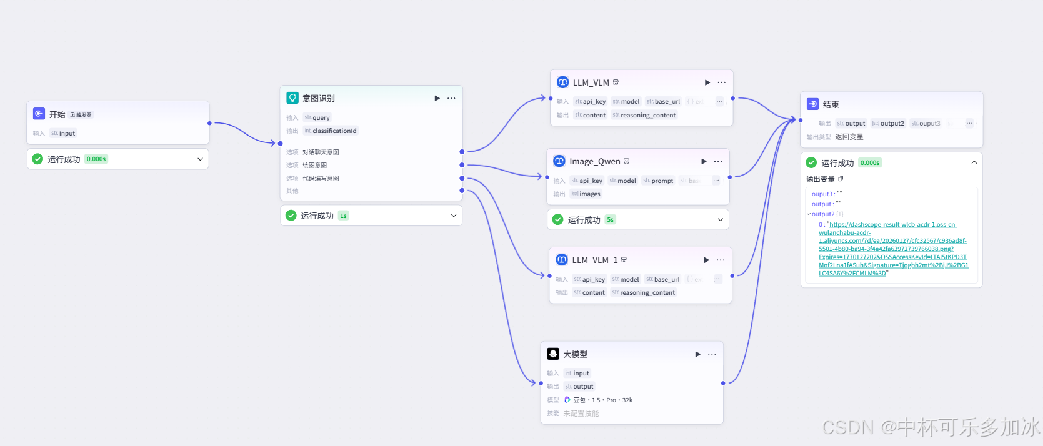Click the images output on Image_Qwen
The image size is (1043, 446).
pos(586,194)
